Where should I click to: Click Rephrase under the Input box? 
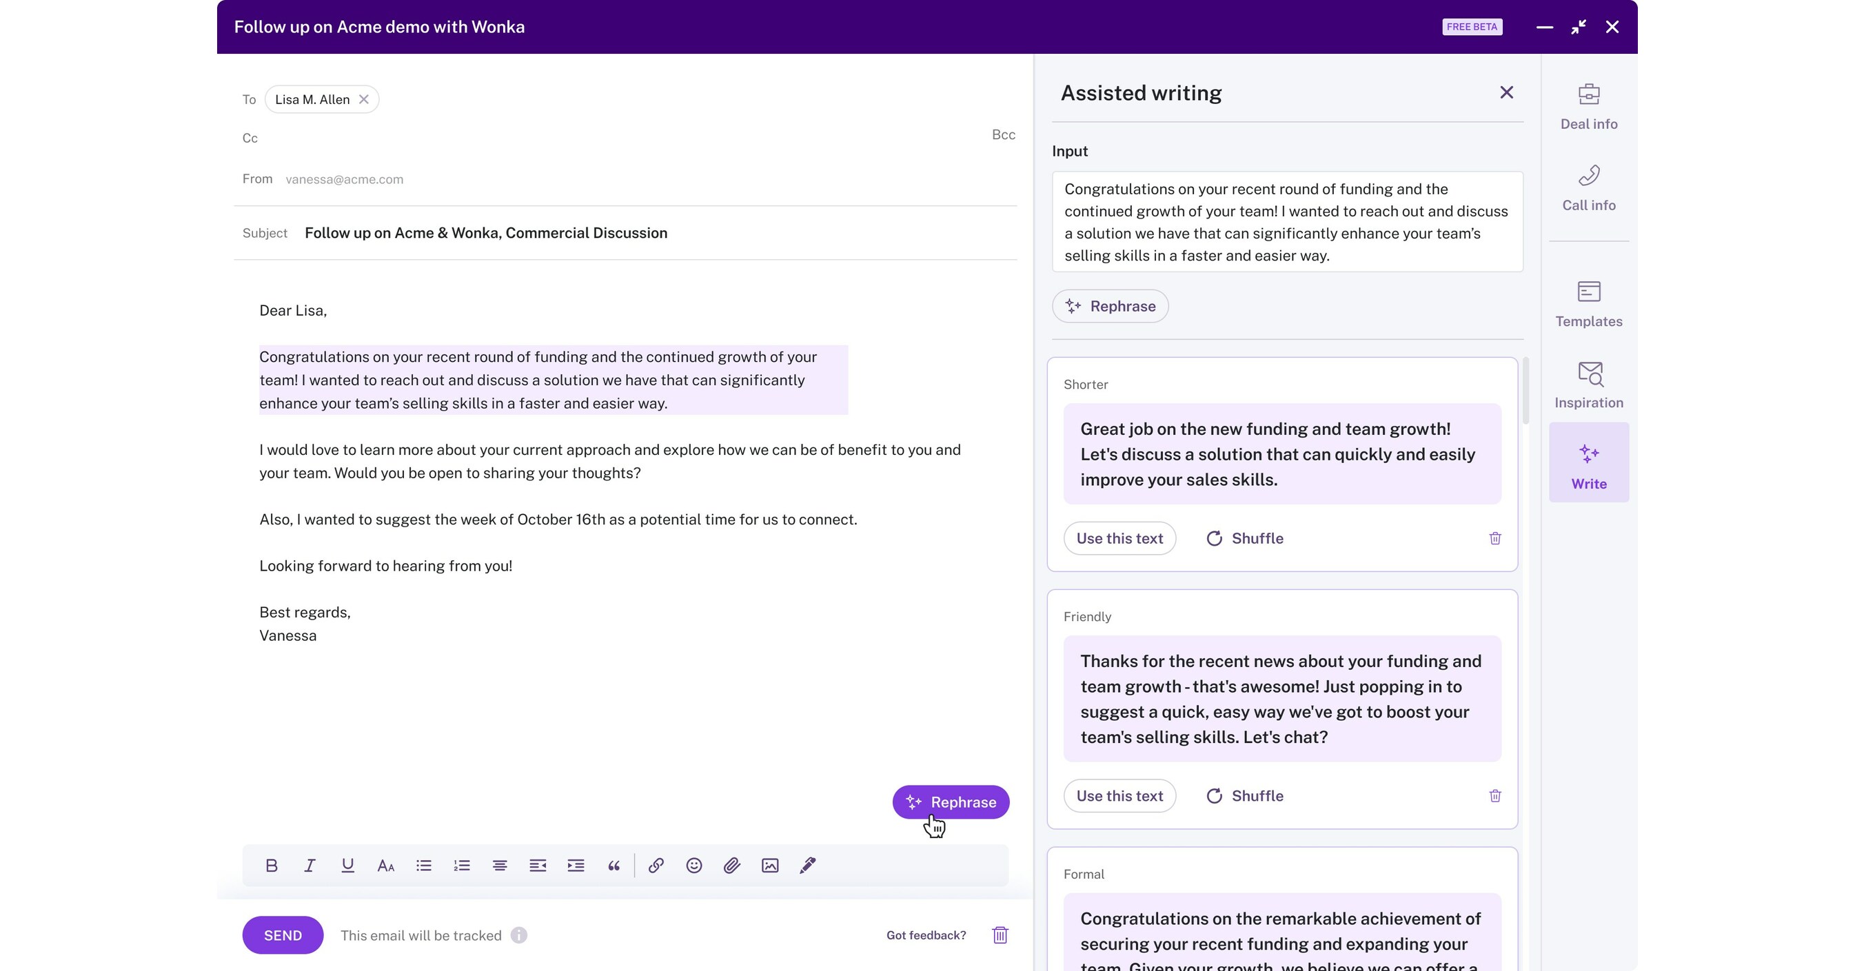(x=1111, y=306)
